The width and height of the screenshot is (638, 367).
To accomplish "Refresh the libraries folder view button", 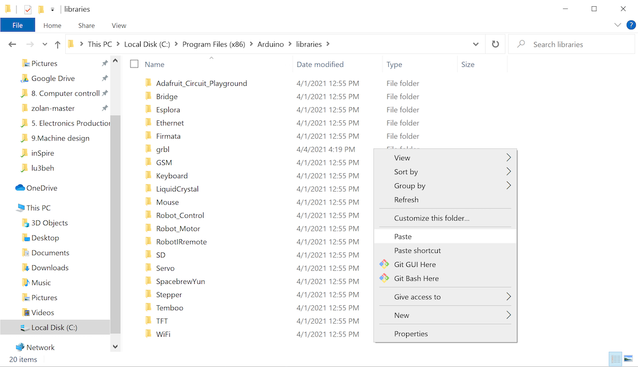I will [x=495, y=44].
